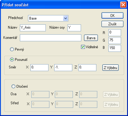128x116 pixels.
Task: Click the OK button
Action: pos(112,16)
